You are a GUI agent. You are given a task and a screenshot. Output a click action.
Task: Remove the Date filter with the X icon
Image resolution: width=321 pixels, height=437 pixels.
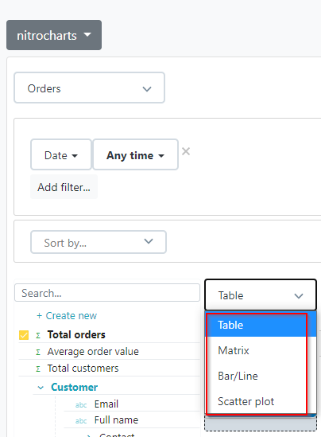coord(186,151)
